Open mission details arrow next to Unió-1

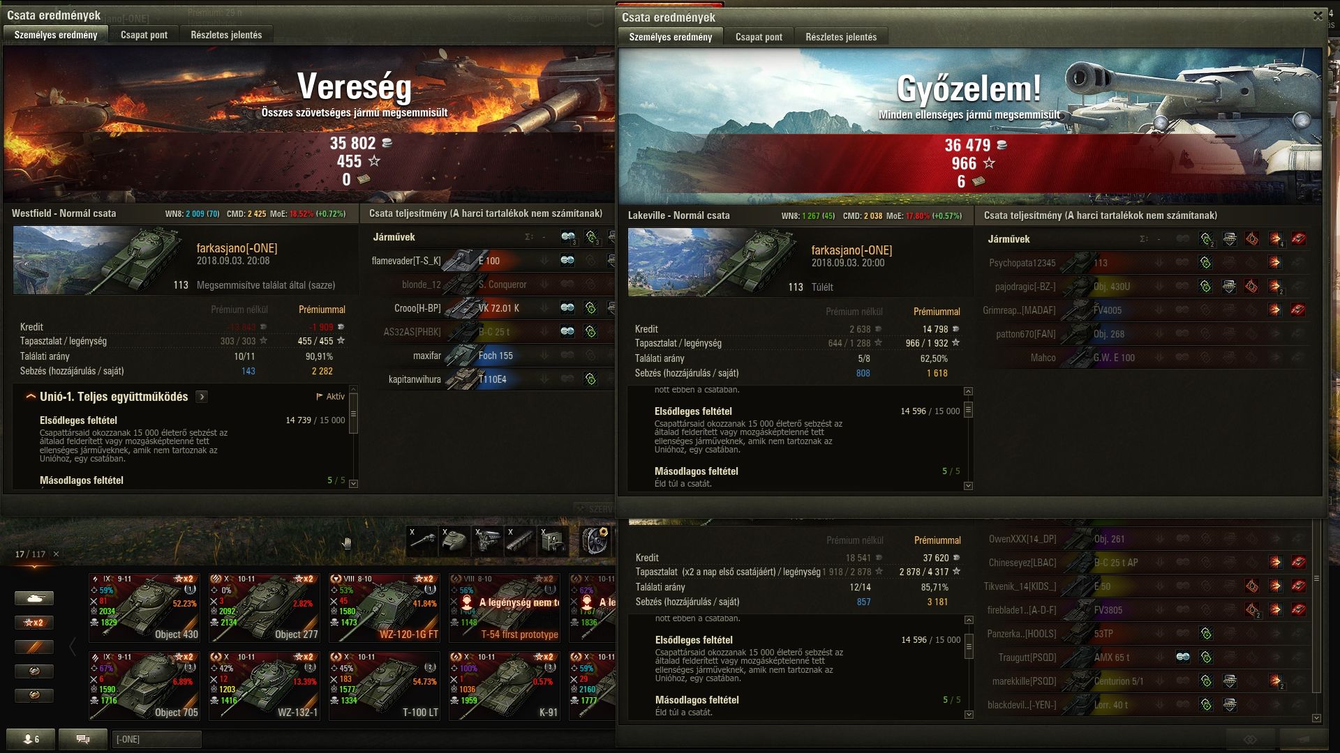click(202, 397)
